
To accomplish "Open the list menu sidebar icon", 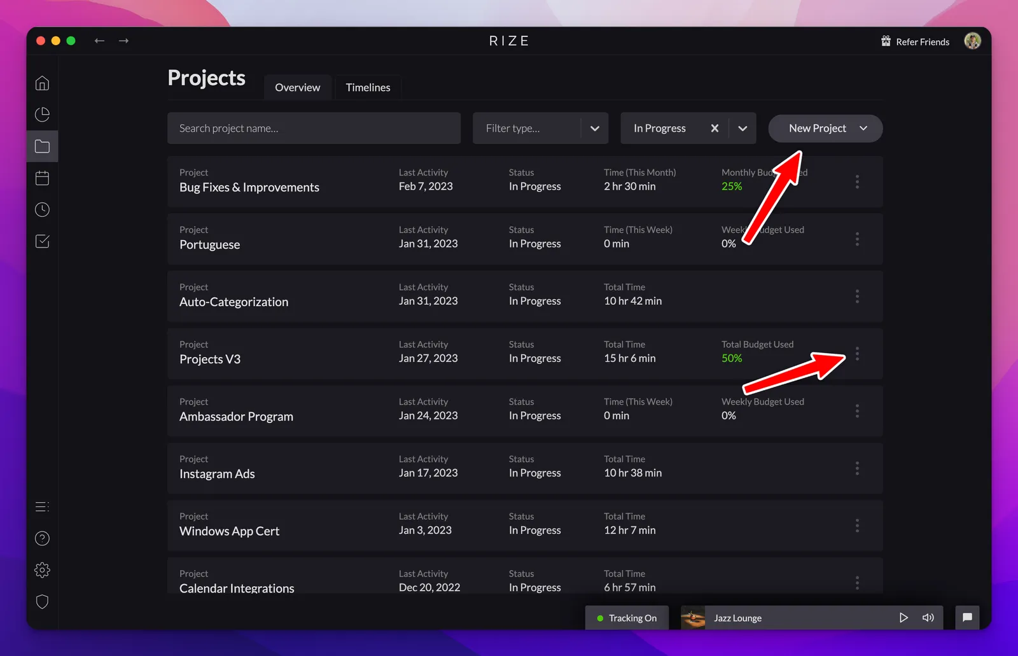I will click(x=42, y=506).
